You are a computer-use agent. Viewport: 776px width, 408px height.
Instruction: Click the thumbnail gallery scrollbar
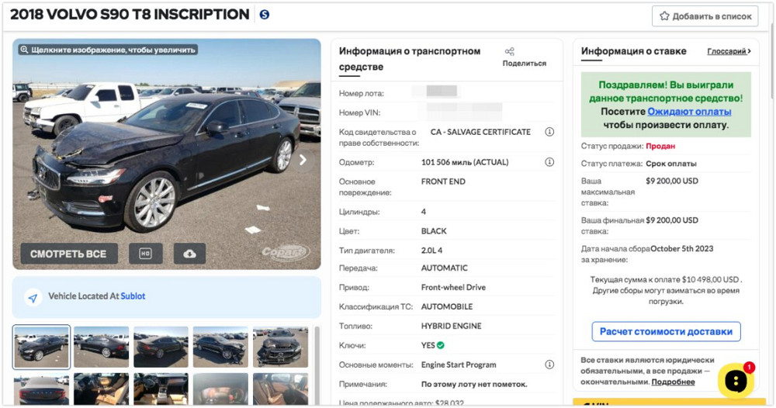pos(316,365)
